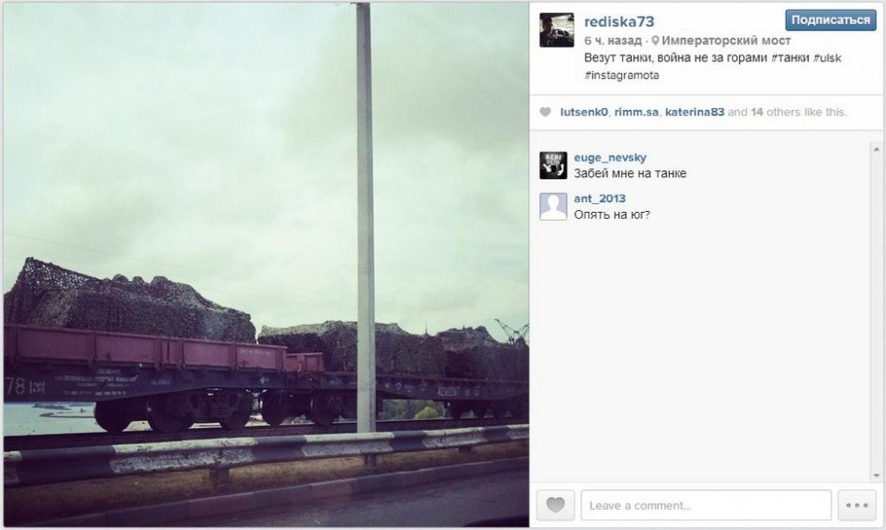
Task: Click the Leave a comment input field
Action: pyautogui.click(x=706, y=505)
